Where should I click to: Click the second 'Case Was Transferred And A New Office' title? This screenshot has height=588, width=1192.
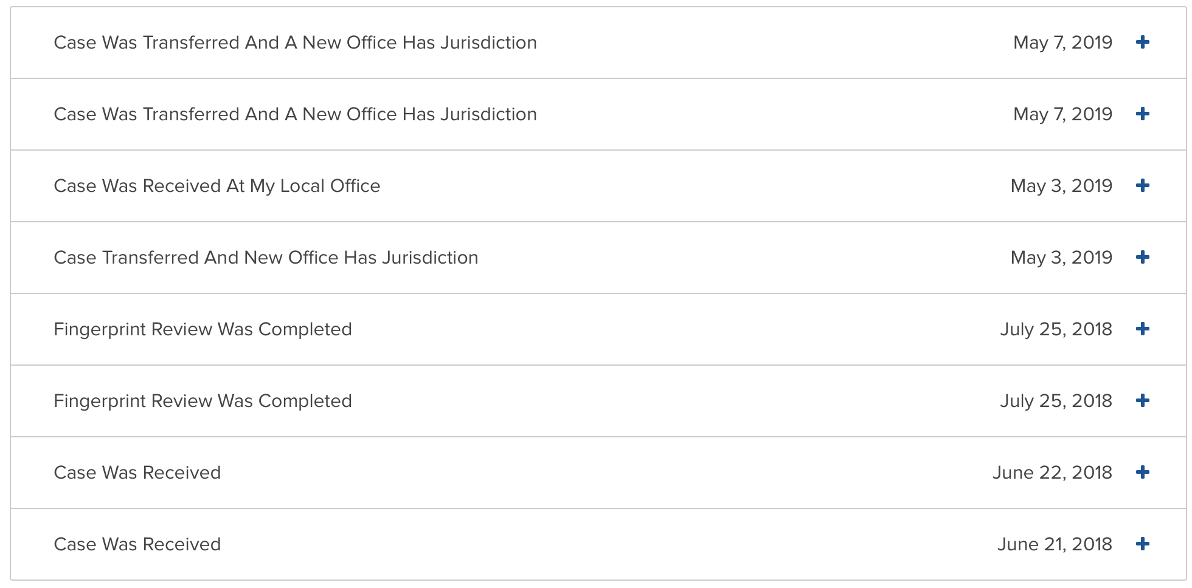(x=295, y=114)
